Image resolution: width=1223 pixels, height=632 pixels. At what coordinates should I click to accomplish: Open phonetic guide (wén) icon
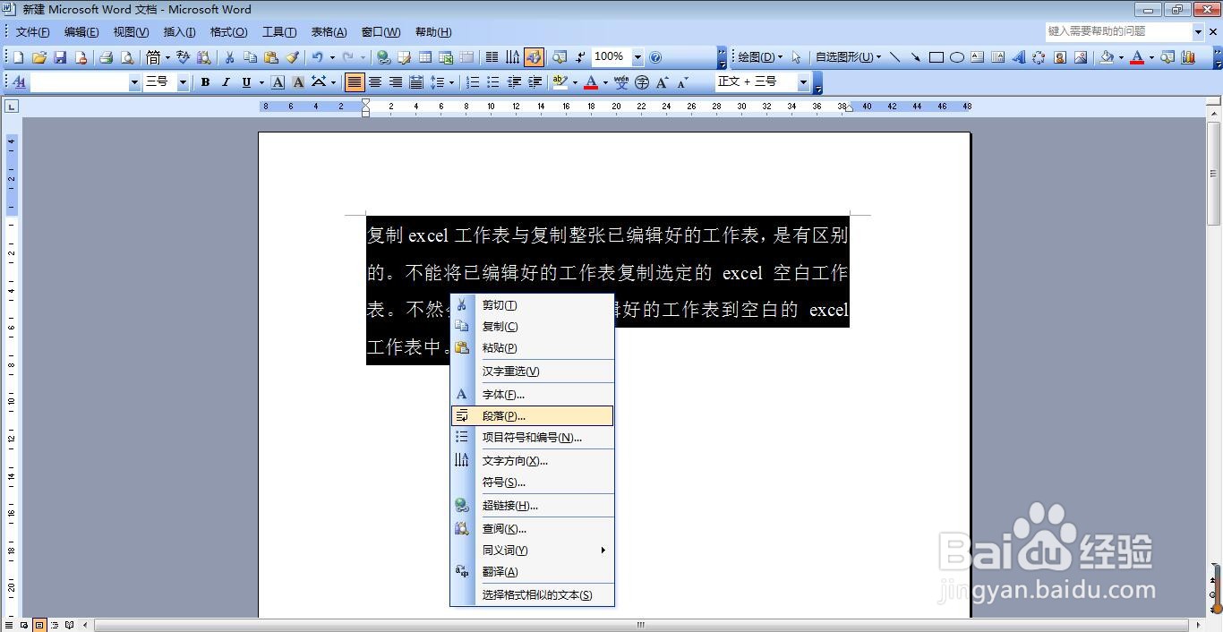[621, 82]
